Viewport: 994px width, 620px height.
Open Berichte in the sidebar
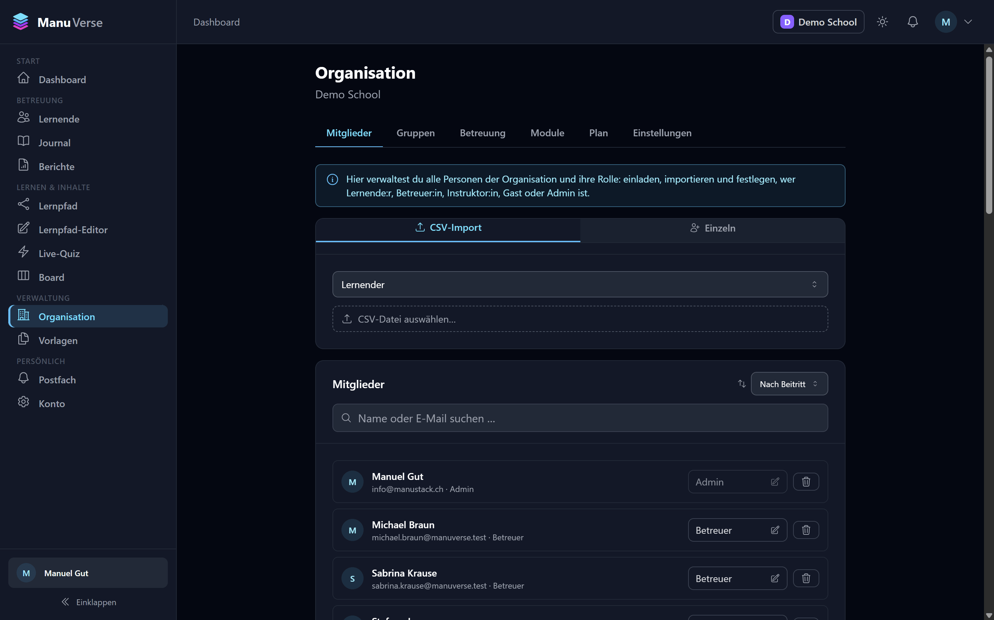(88, 166)
